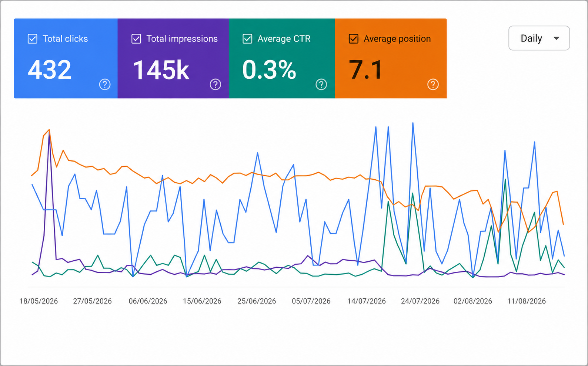Click the 02/08/2026 axis date label
The image size is (588, 366).
pyautogui.click(x=472, y=301)
